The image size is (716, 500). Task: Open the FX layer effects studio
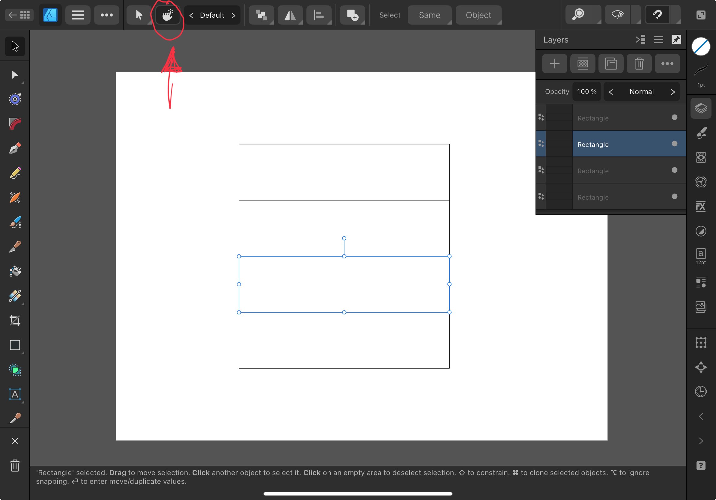click(x=701, y=206)
